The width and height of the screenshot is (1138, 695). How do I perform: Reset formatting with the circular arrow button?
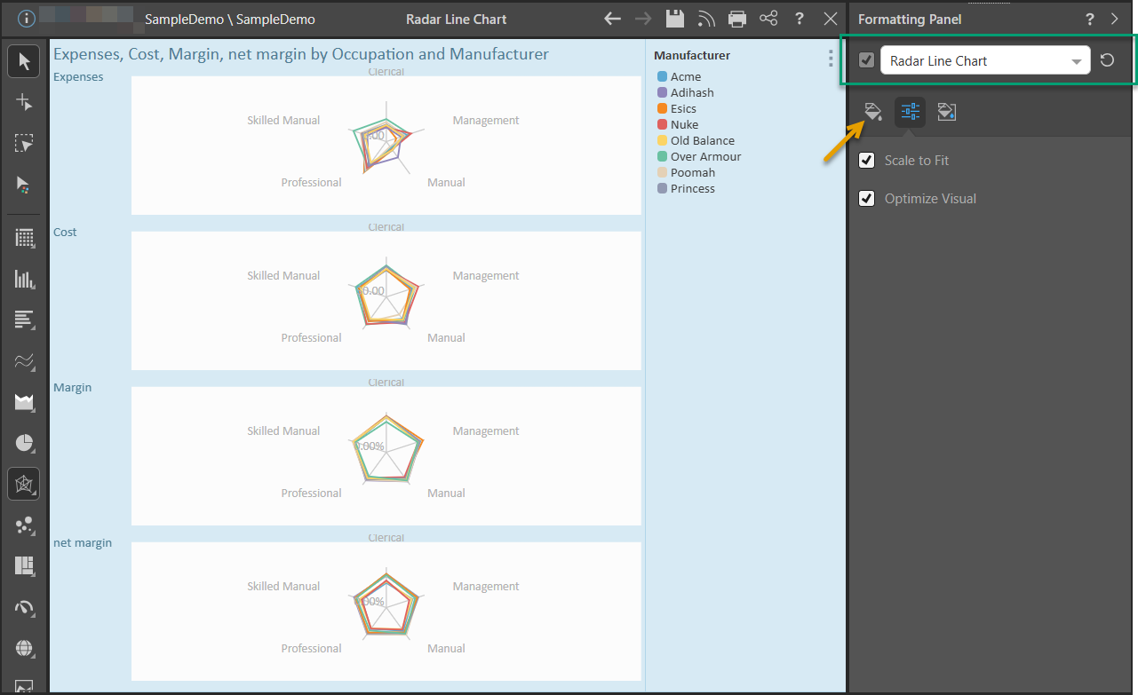point(1107,60)
